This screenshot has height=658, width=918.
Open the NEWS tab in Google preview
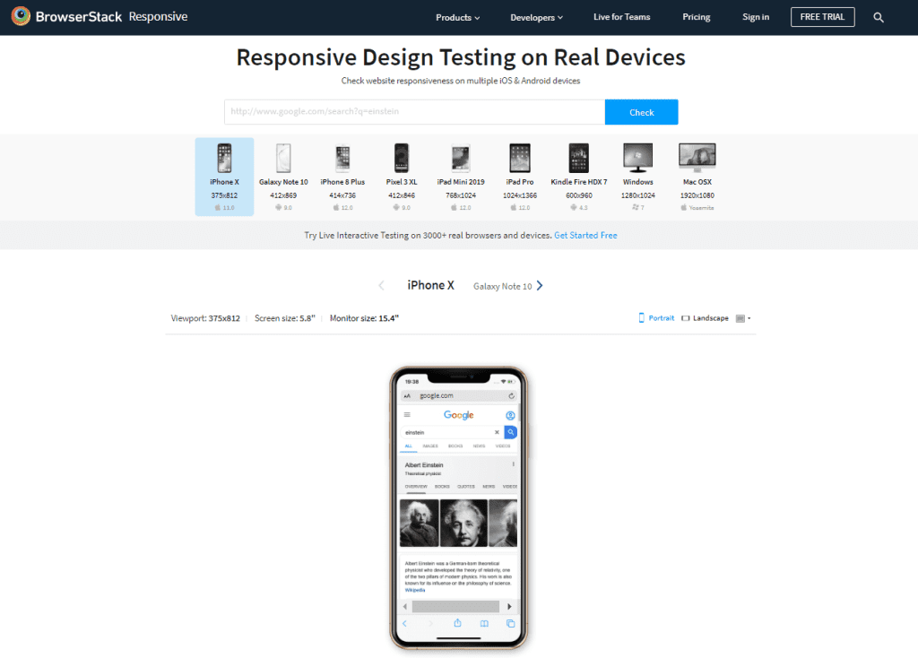click(479, 446)
